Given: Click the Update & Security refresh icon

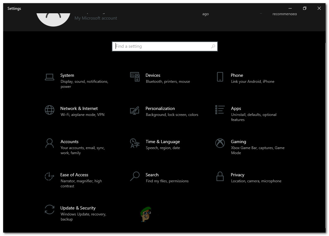Looking at the screenshot, I should [x=49, y=209].
